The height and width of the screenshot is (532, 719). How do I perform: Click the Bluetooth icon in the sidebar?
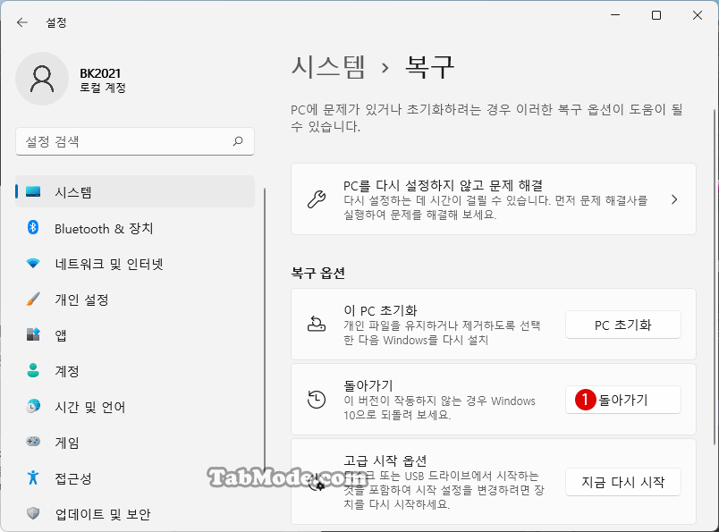(33, 227)
